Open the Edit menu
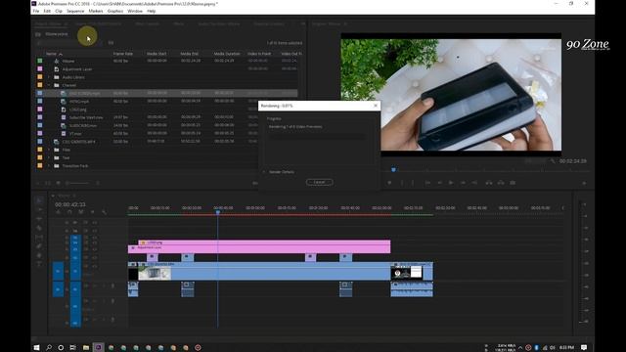The width and height of the screenshot is (626, 352). (47, 11)
